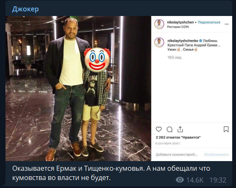Click nikolaytyshchenko username in the caption

(x=183, y=41)
